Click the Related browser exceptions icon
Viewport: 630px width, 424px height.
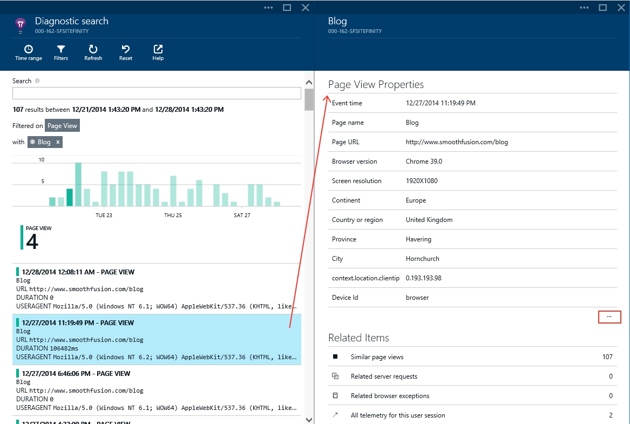click(335, 395)
